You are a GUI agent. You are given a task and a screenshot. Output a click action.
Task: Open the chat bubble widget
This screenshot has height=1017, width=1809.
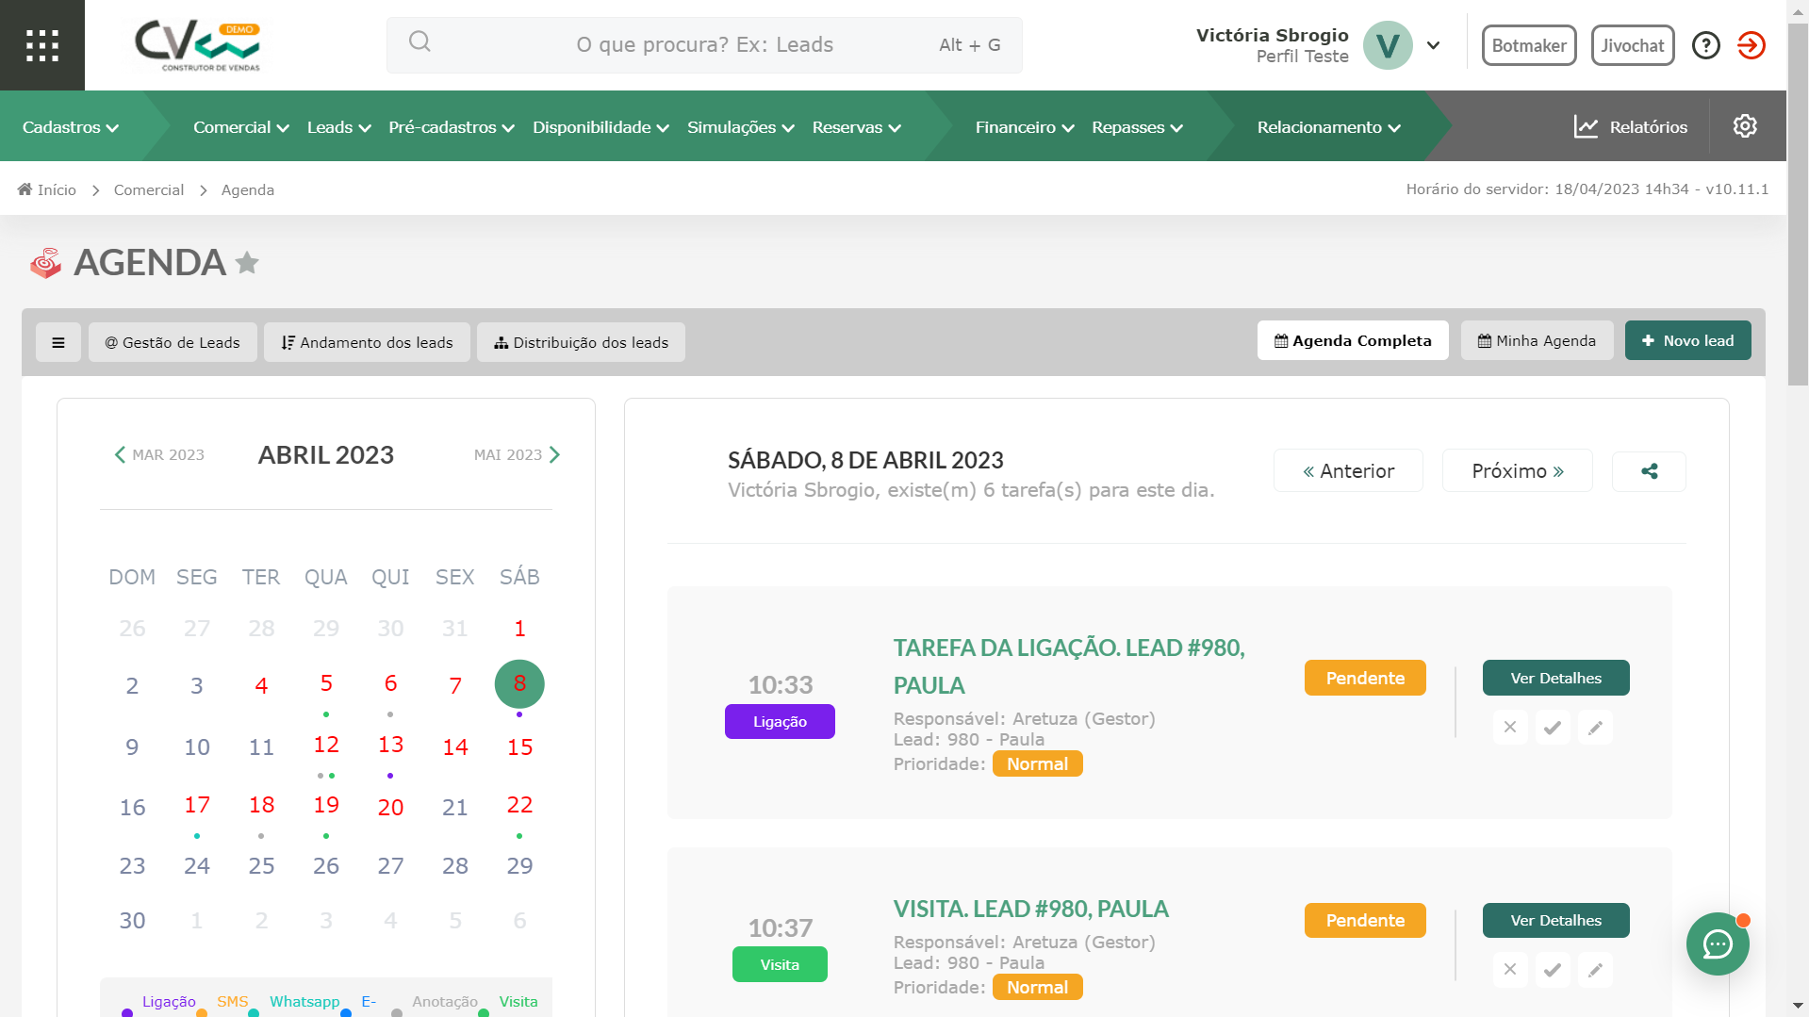(x=1717, y=943)
